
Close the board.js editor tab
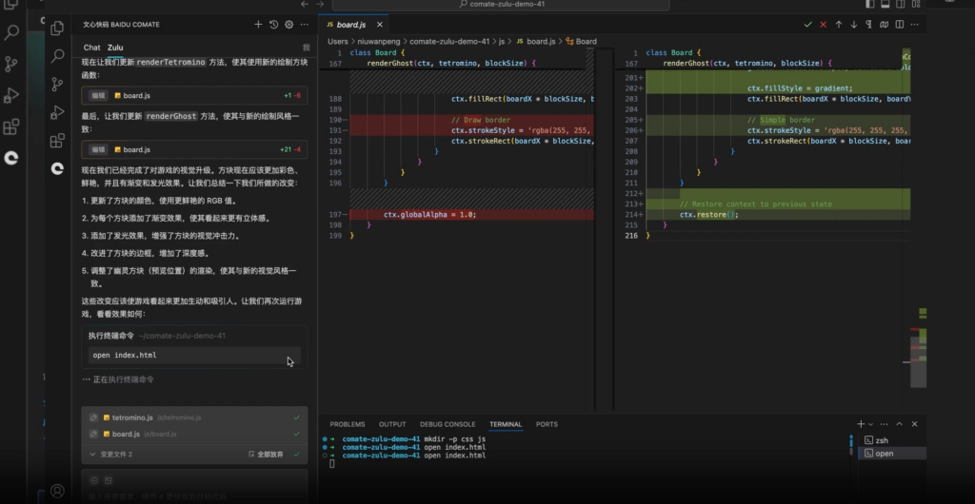coord(379,25)
